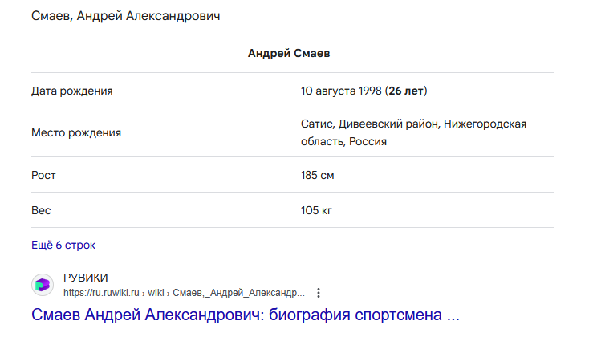The width and height of the screenshot is (589, 337).
Task: Select the РУВИКИ site name
Action: click(85, 278)
